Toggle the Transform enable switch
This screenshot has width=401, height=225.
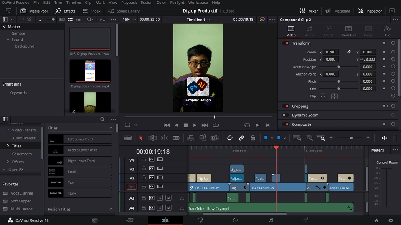click(x=285, y=43)
